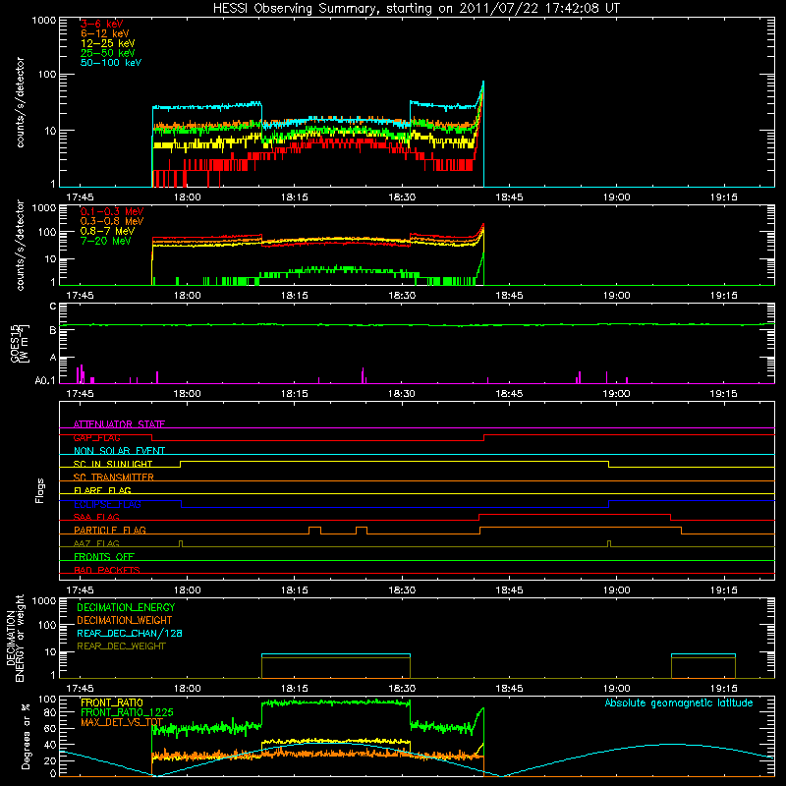Click the GOES15 vertical axis label
This screenshot has width=786, height=786.
click(x=19, y=343)
